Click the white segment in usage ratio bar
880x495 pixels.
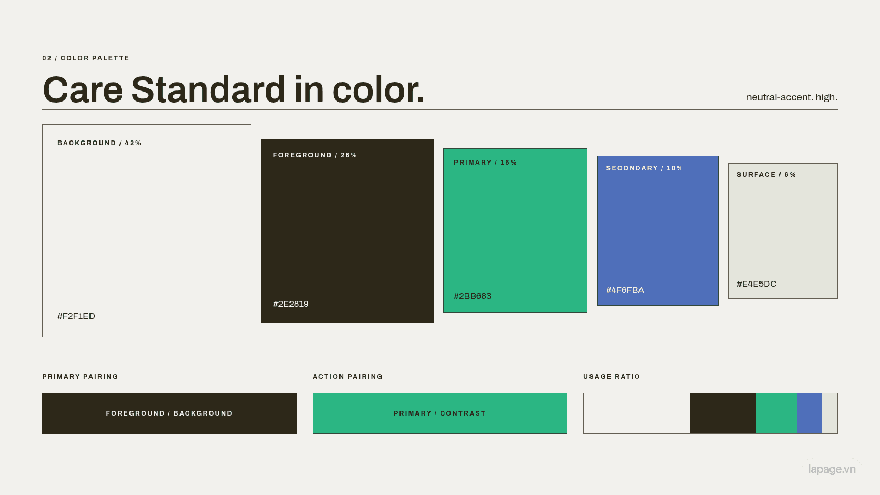(x=637, y=413)
